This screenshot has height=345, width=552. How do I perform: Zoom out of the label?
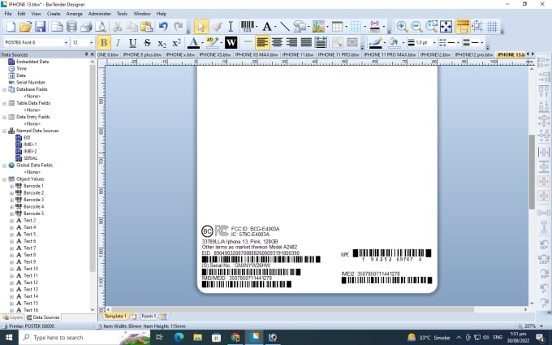[x=416, y=27]
